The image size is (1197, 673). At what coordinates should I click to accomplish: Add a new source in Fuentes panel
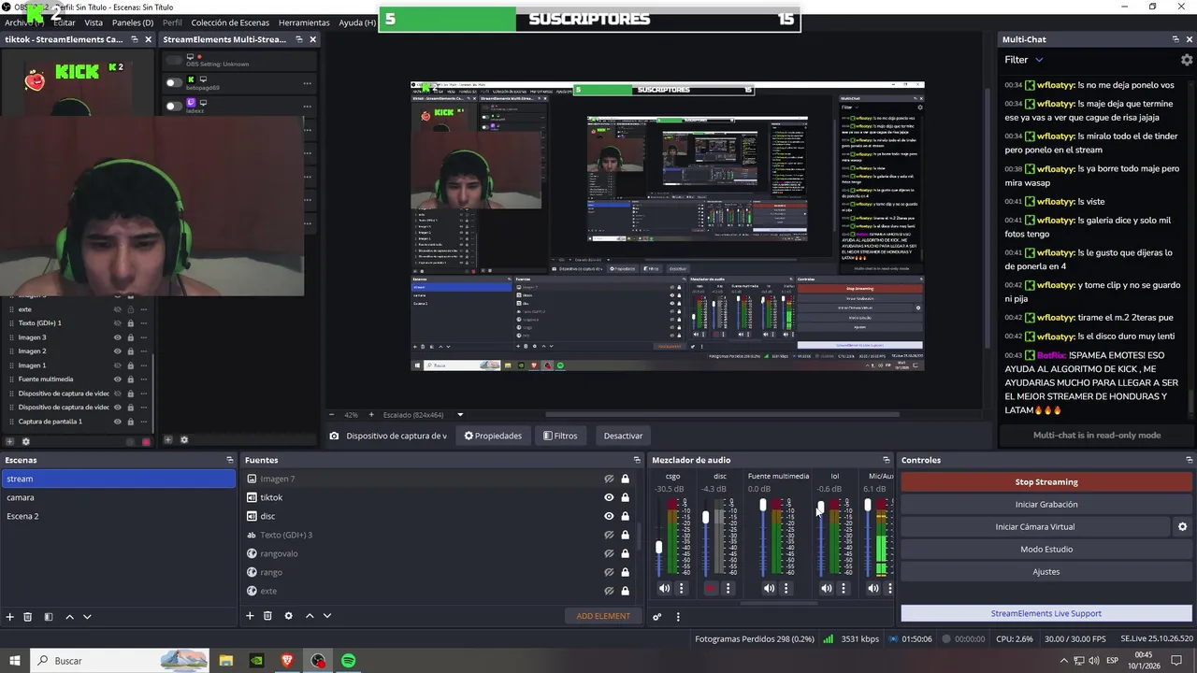[250, 616]
